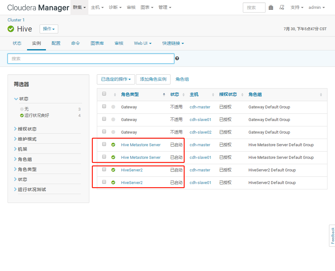Sort table by 授权状态 column arrows
Viewport: 335px width, 271px height.
click(242, 95)
